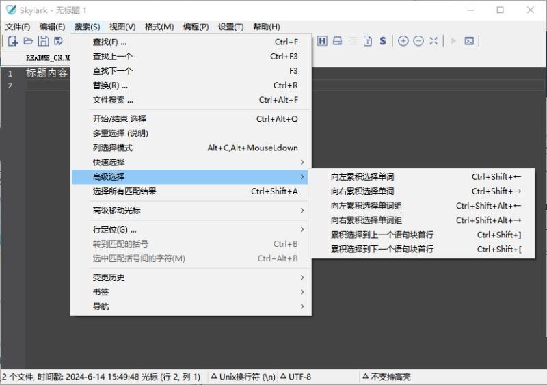Open the 帮助(H) menu
The width and height of the screenshot is (547, 385).
(266, 27)
